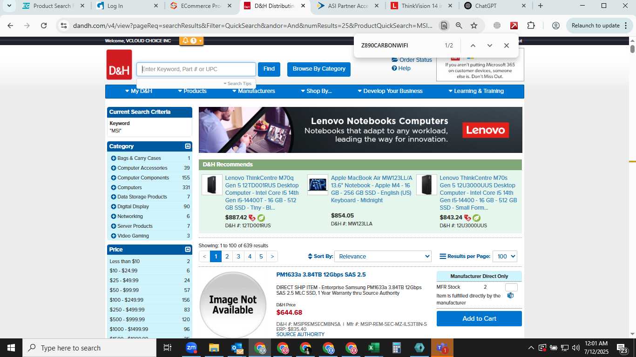This screenshot has height=357, width=636.
Task: Click Browse By Category button
Action: (x=319, y=69)
